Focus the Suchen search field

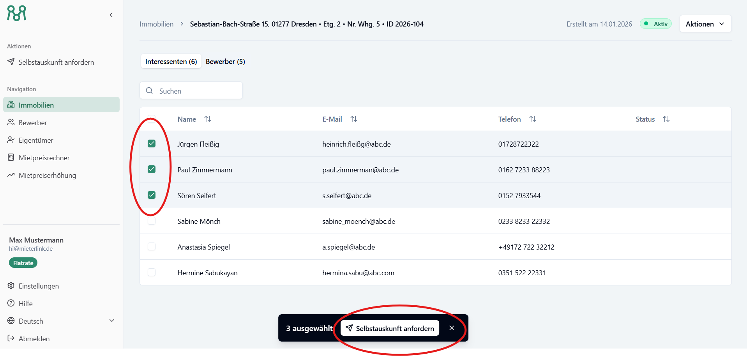(x=197, y=91)
